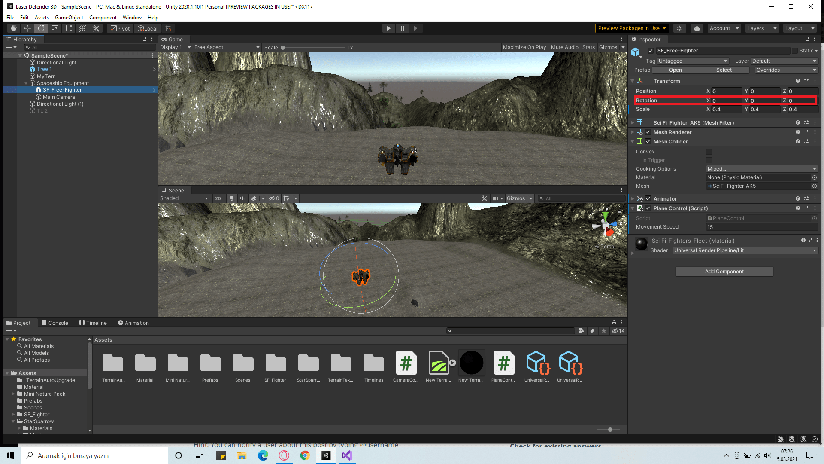Toggle scene grid visibility icon
The height and width of the screenshot is (464, 824).
pos(286,198)
